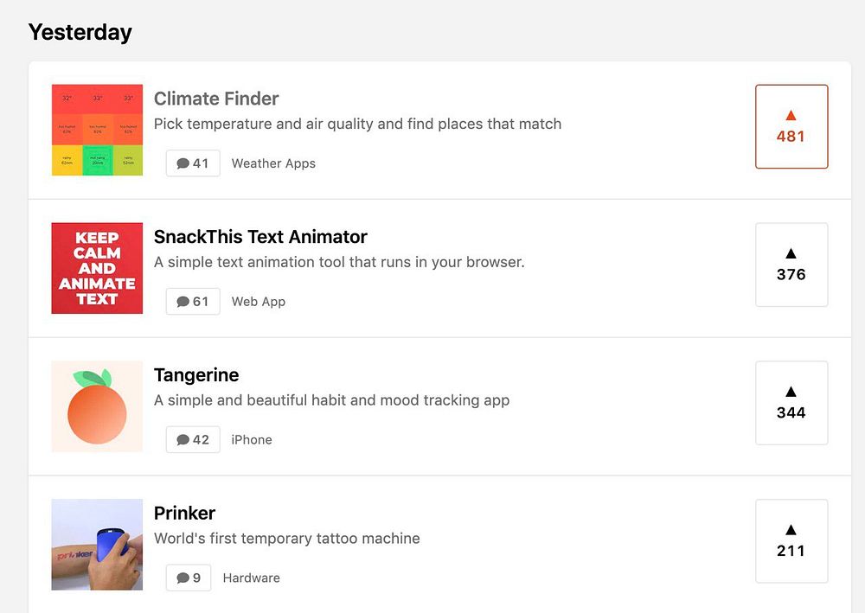
Task: Open Climate Finder's 41 comments
Action: (193, 163)
